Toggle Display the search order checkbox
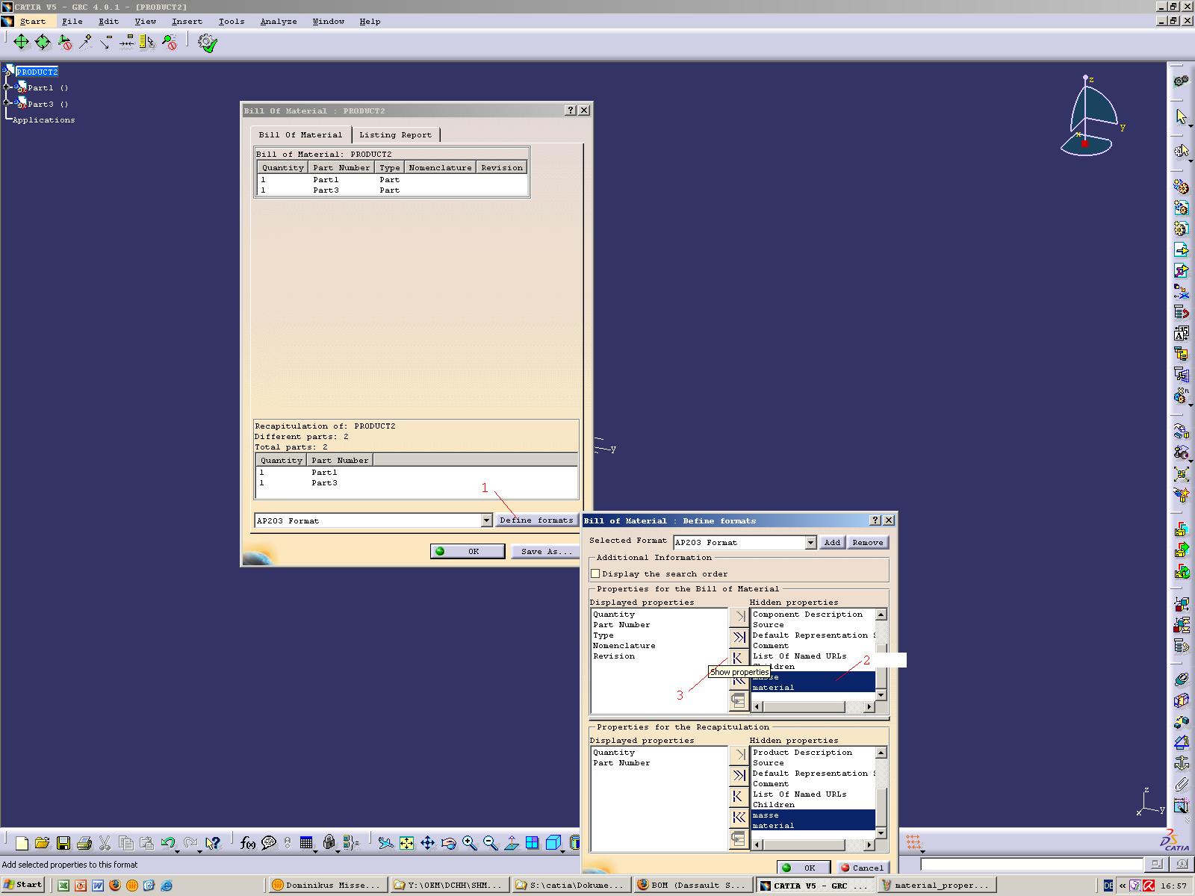 coord(595,573)
